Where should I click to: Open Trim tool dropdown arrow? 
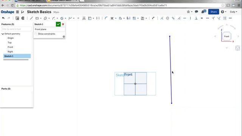[116, 19]
